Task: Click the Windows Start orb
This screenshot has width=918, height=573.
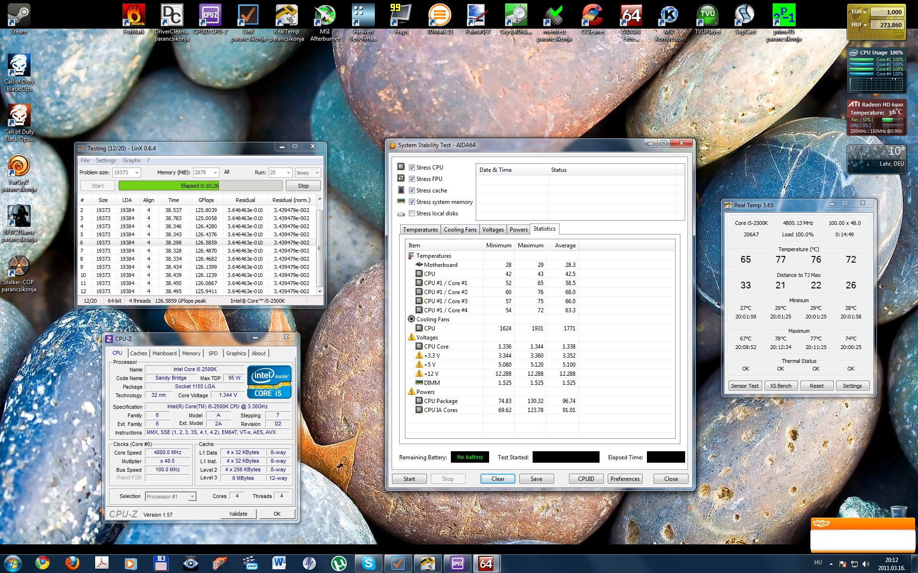Action: point(13,563)
